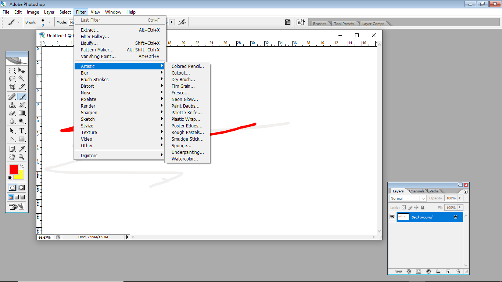Open the blend mode Normal dropdown

[408, 198]
